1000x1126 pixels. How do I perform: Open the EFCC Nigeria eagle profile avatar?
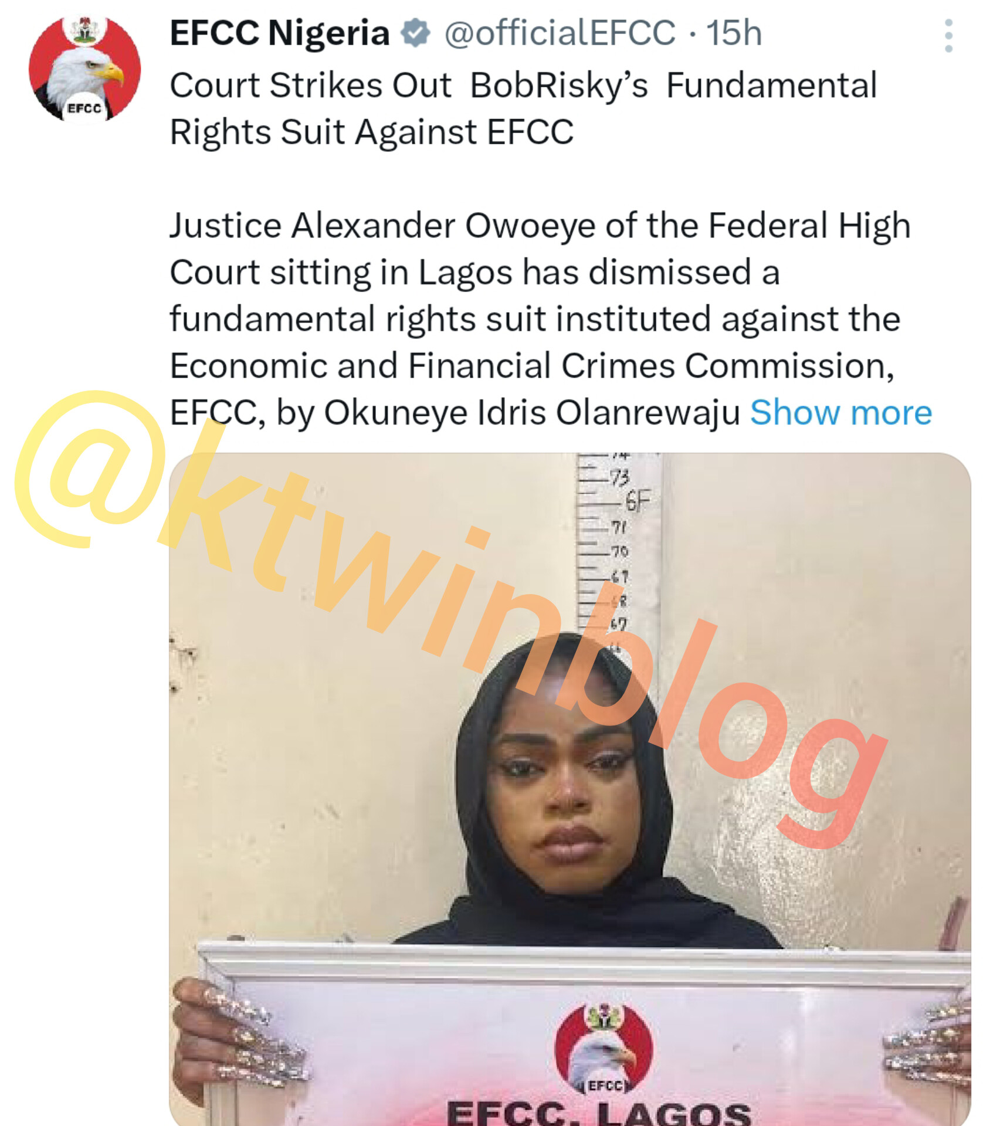[85, 69]
